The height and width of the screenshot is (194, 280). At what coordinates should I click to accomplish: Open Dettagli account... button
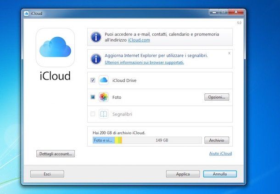tap(56, 154)
